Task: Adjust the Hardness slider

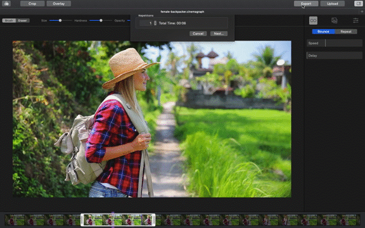Action: click(x=101, y=20)
